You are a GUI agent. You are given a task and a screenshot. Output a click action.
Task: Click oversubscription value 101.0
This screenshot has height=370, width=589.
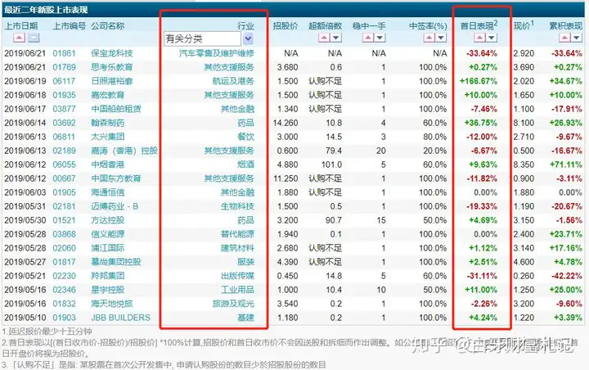[x=331, y=165]
